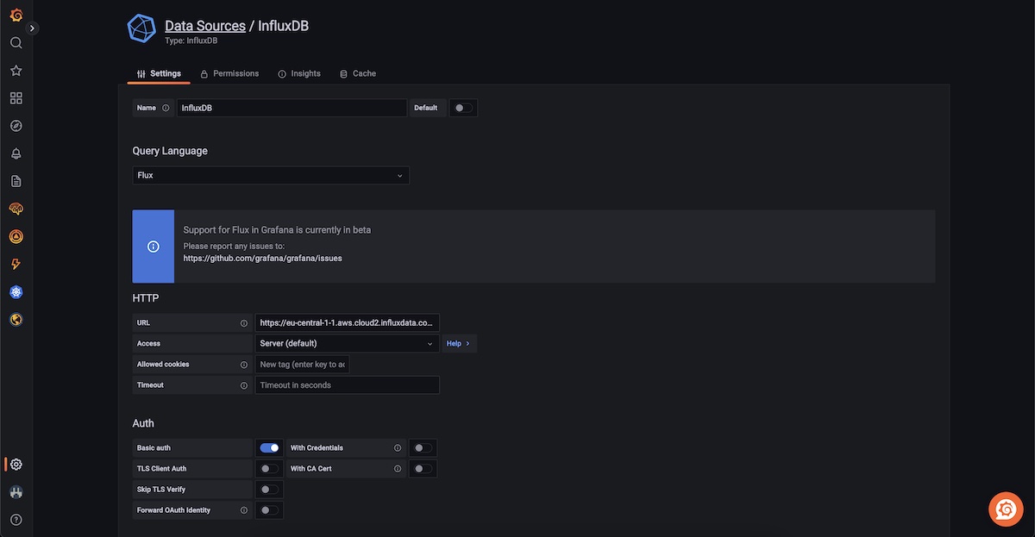This screenshot has height=537, width=1035.
Task: Click the 'Auth' section heading
Action: (143, 423)
